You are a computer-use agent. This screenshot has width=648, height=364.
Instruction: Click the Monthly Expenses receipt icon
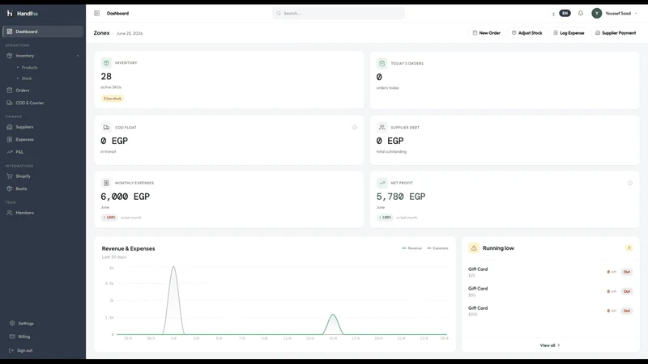tap(106, 183)
